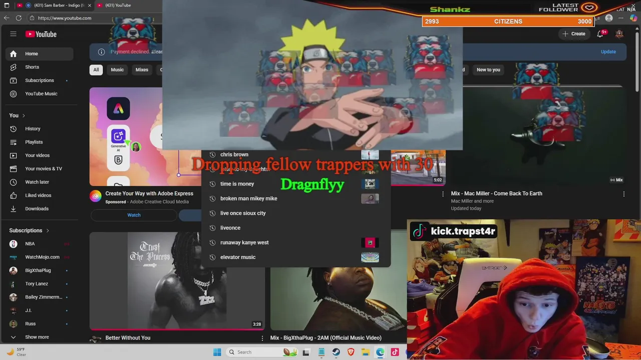The width and height of the screenshot is (641, 360).
Task: Click the payment declined info icon
Action: (101, 52)
